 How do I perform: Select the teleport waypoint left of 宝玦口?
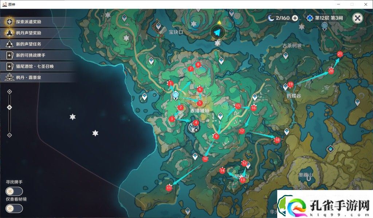pos(158,26)
